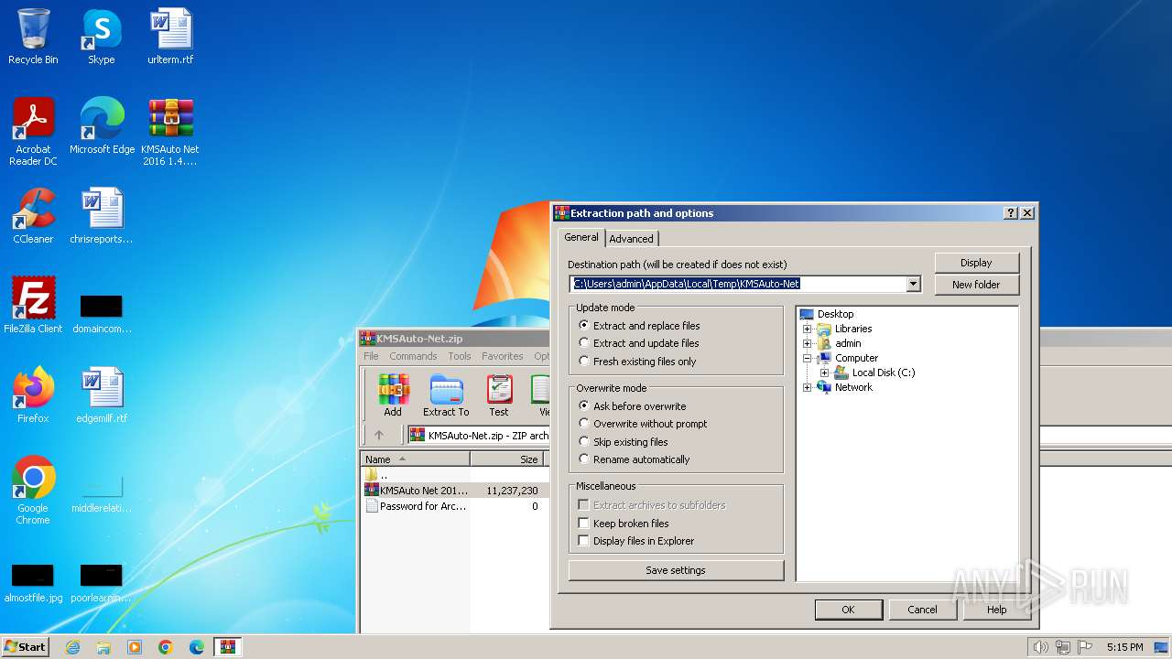Open the media player taskbar icon
Image resolution: width=1172 pixels, height=659 pixels.
pyautogui.click(x=135, y=647)
